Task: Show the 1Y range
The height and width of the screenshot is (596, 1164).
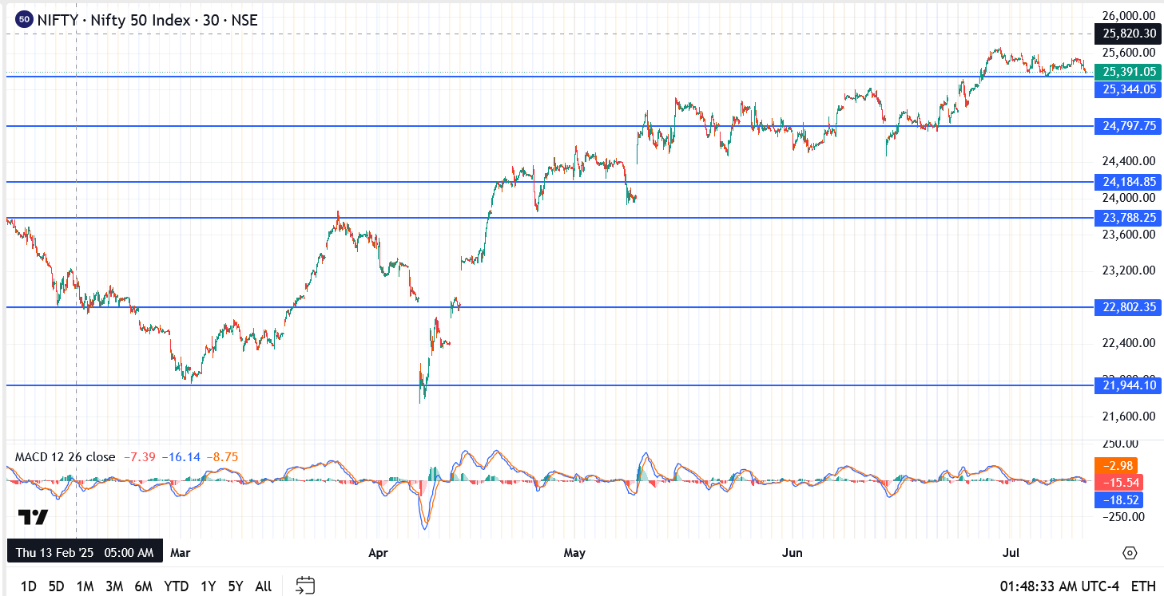Action: [208, 586]
